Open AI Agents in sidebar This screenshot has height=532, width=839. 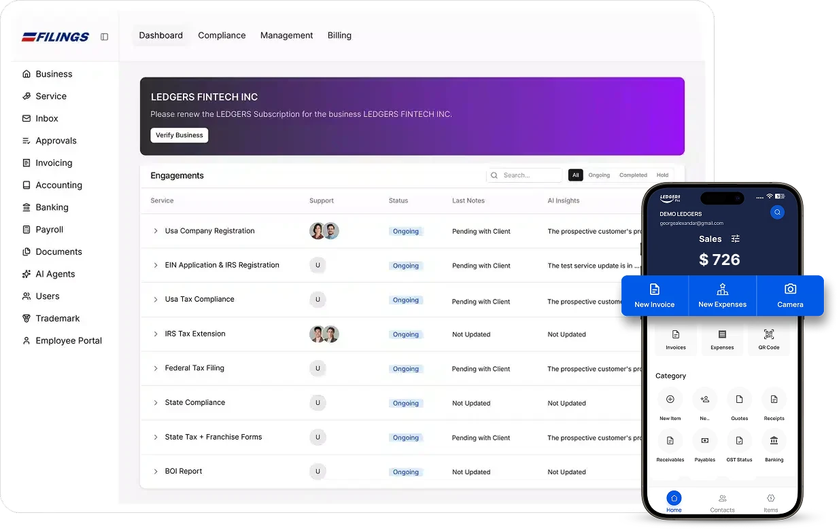point(48,274)
